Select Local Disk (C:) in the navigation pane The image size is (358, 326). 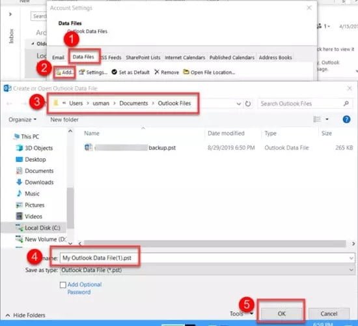point(38,228)
